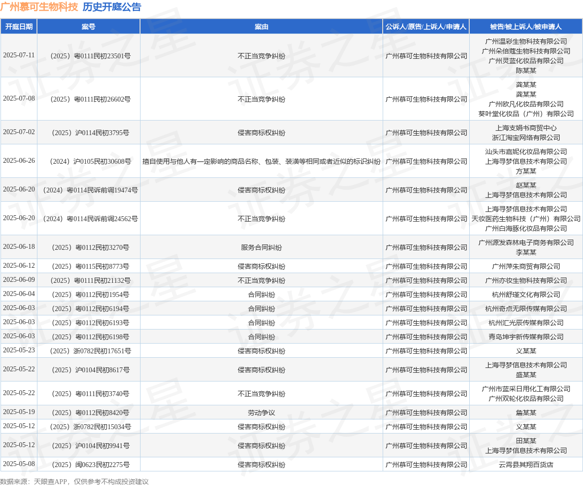Click case number 浙0782民初15034号

point(90,427)
